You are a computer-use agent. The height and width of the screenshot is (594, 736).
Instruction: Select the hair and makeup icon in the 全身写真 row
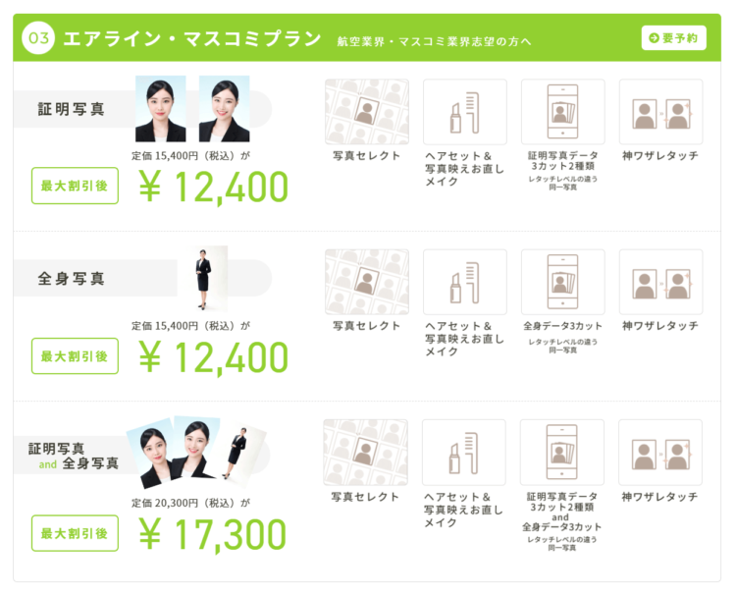point(465,282)
